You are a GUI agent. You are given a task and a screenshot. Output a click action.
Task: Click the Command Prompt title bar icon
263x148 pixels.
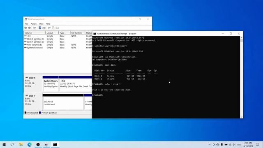coord(95,34)
